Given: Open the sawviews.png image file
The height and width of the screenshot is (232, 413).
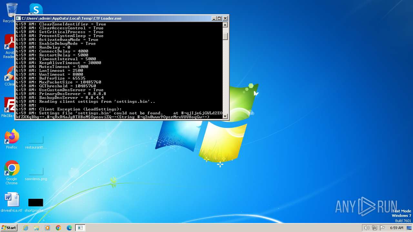Looking at the screenshot, I should point(36,173).
